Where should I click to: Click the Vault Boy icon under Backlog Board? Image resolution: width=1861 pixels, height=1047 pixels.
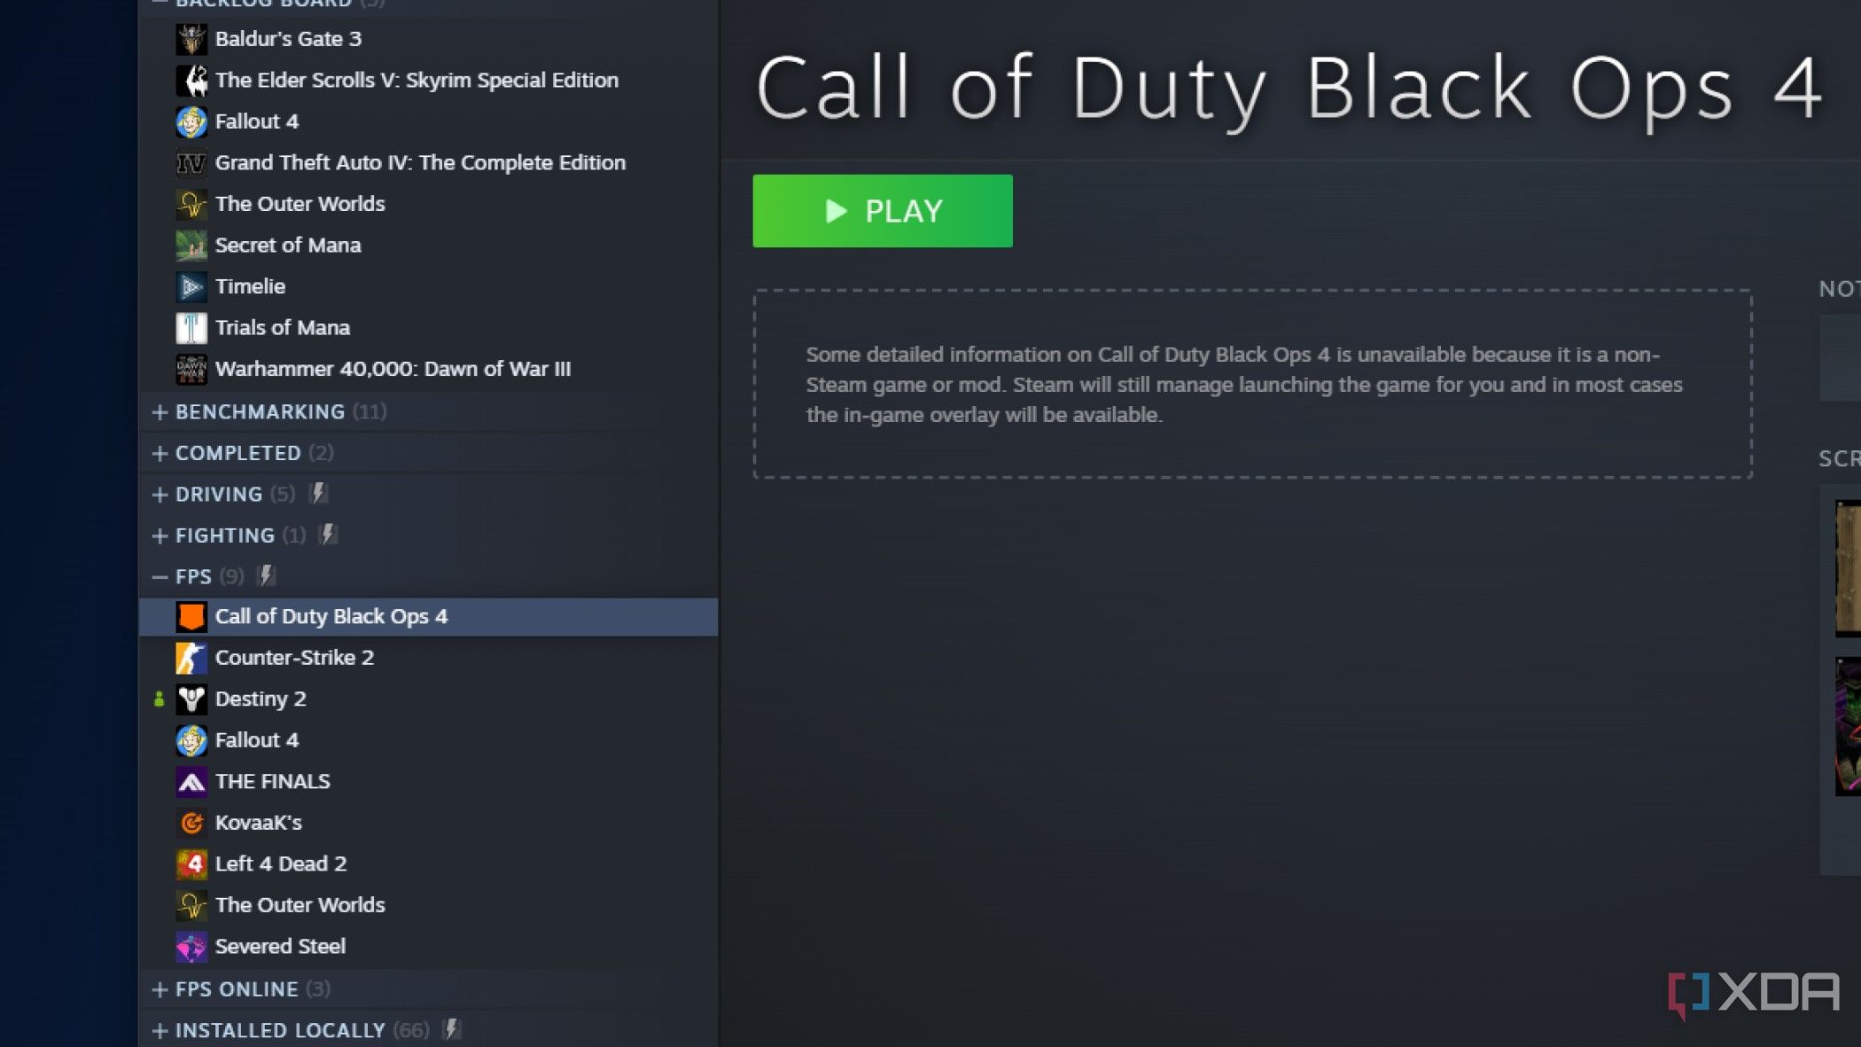191,121
